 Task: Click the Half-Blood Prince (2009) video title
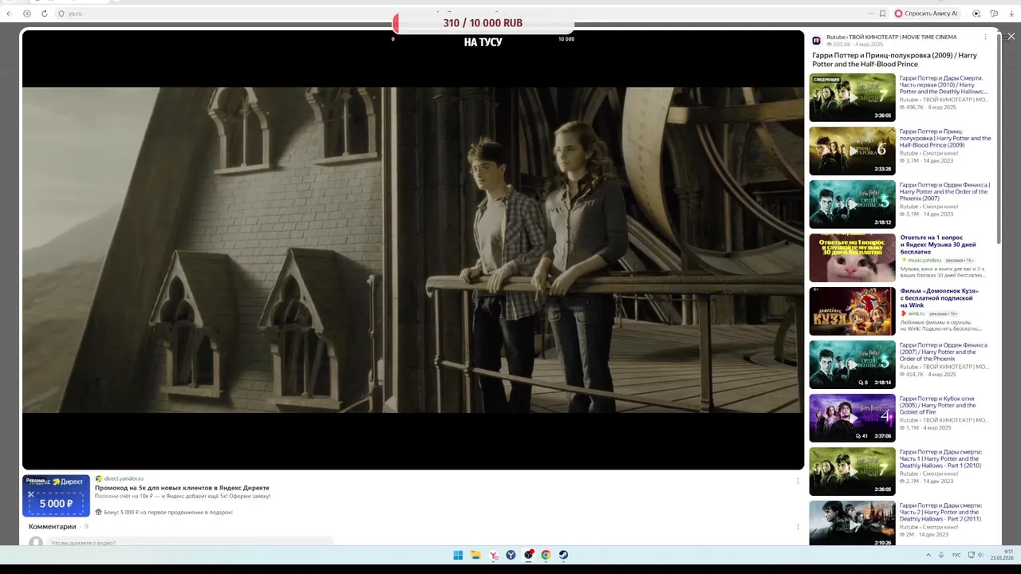[x=894, y=60]
